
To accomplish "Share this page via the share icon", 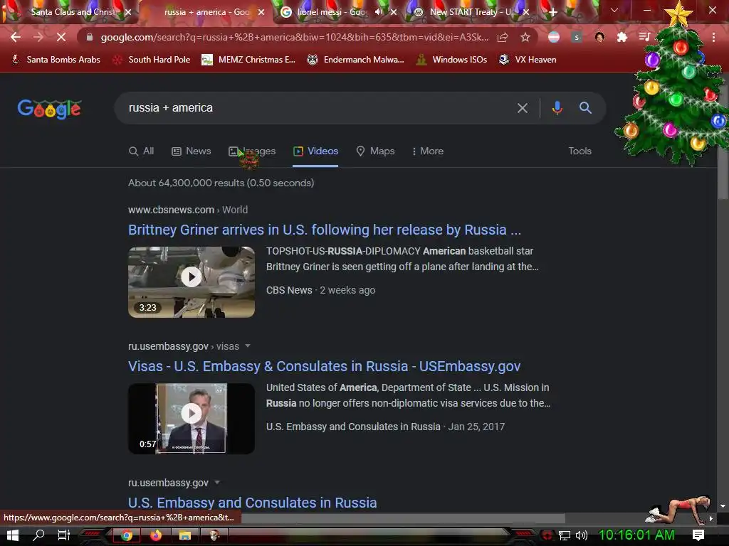I will (503, 37).
